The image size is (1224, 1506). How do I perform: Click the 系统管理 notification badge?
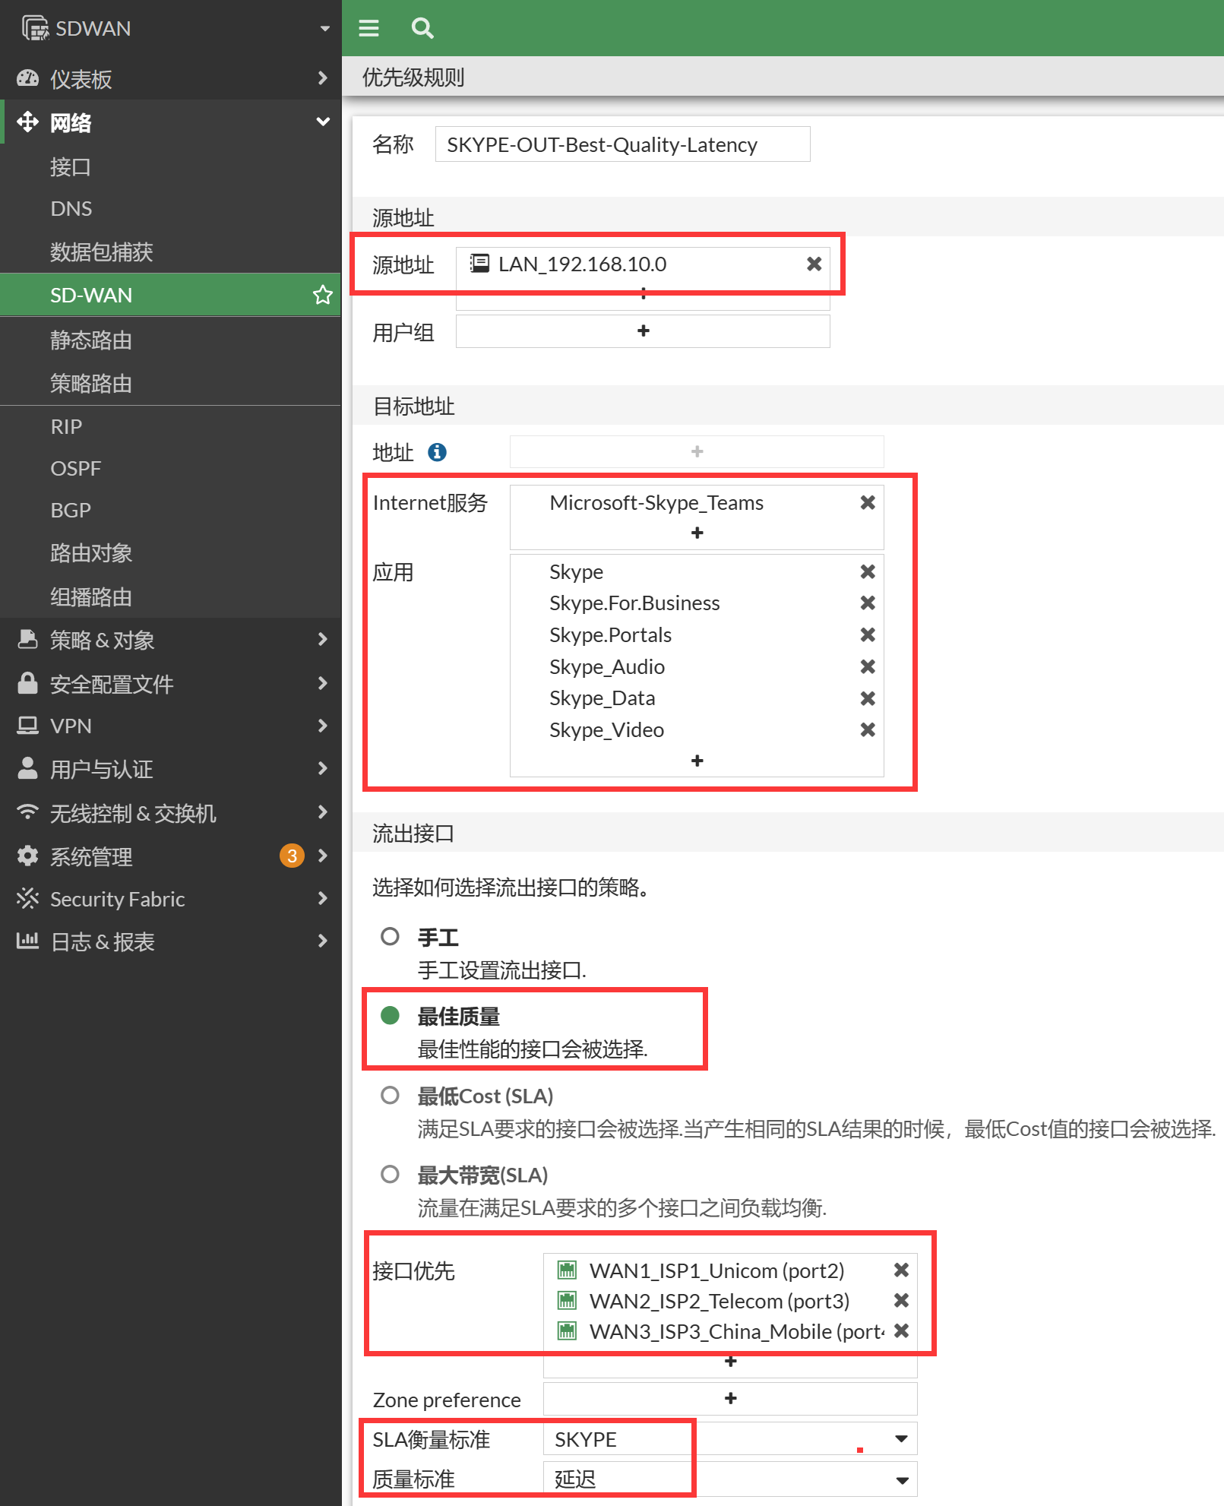[x=292, y=856]
